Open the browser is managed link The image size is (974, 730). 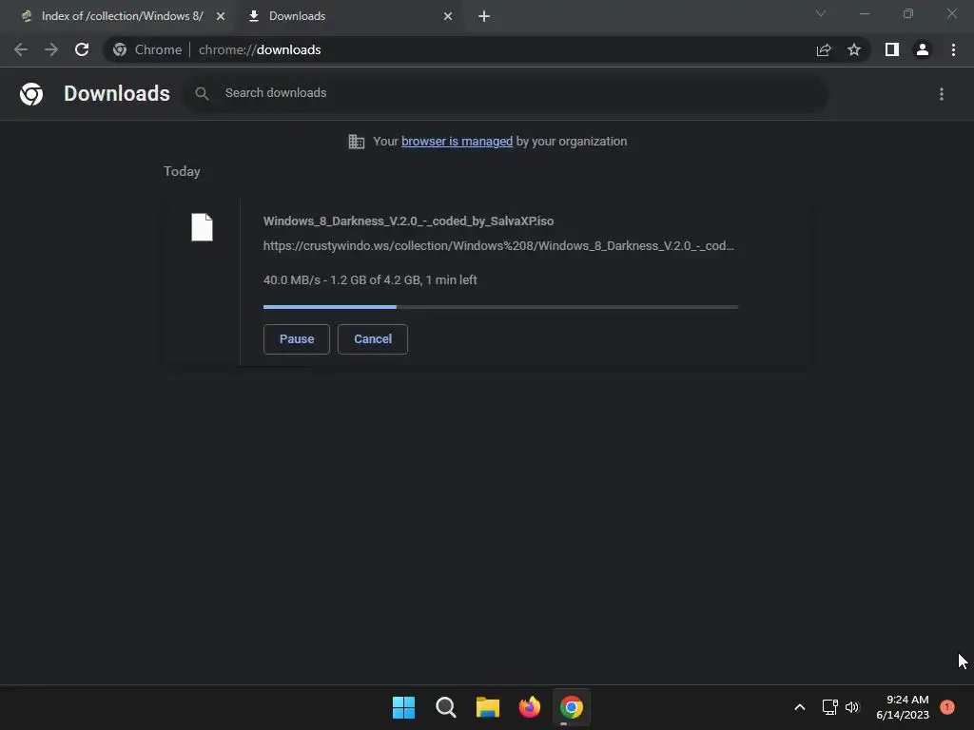click(x=458, y=142)
